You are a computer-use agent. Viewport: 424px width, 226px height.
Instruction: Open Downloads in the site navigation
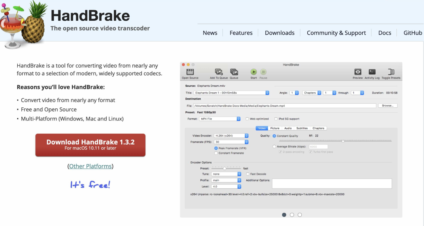(x=280, y=33)
